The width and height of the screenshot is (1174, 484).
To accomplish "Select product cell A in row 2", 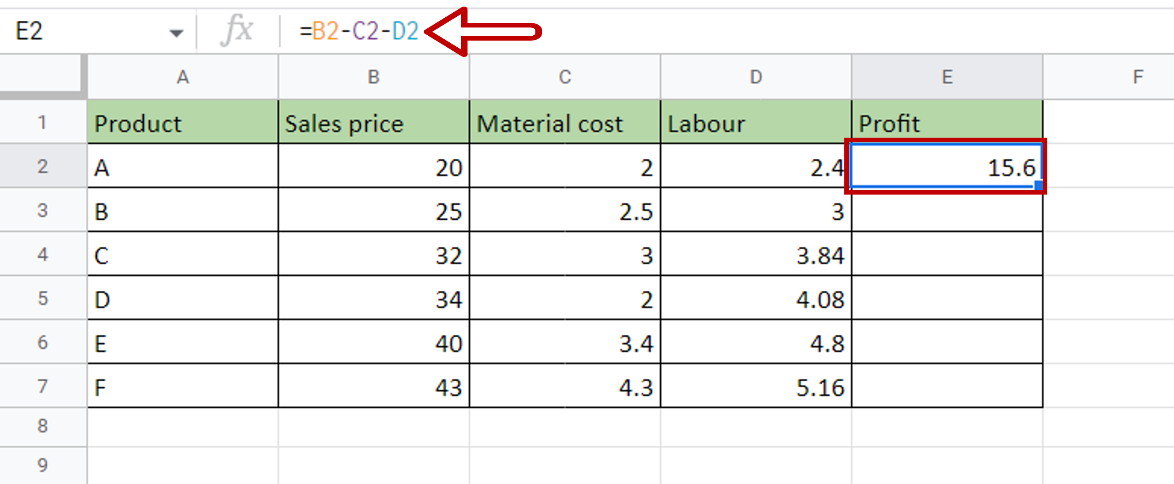I will (183, 166).
